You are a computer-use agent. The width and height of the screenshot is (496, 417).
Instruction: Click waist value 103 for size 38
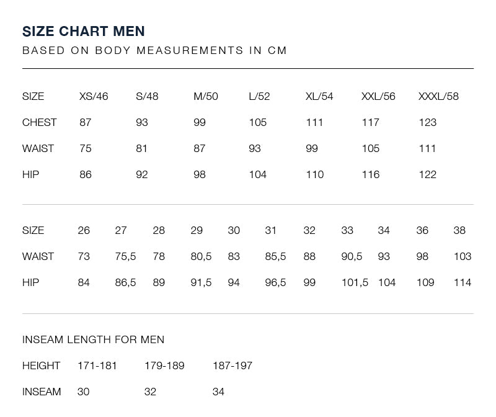(463, 256)
